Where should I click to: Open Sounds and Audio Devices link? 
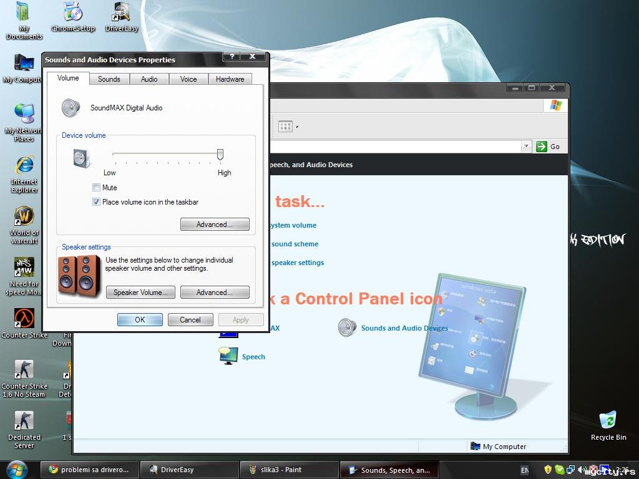pyautogui.click(x=404, y=328)
